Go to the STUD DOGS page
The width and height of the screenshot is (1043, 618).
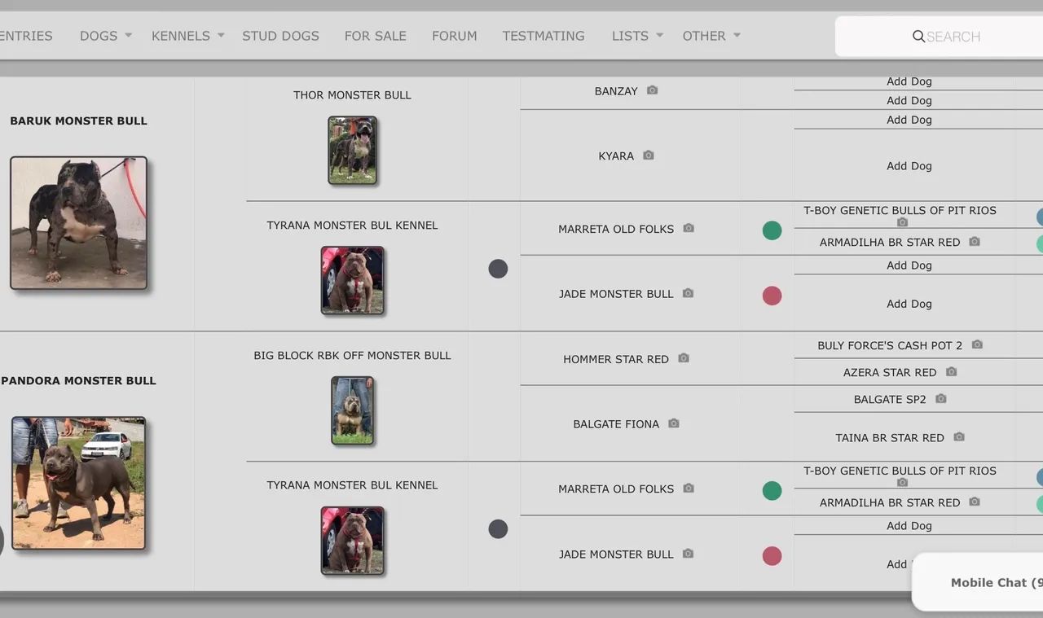click(x=280, y=36)
